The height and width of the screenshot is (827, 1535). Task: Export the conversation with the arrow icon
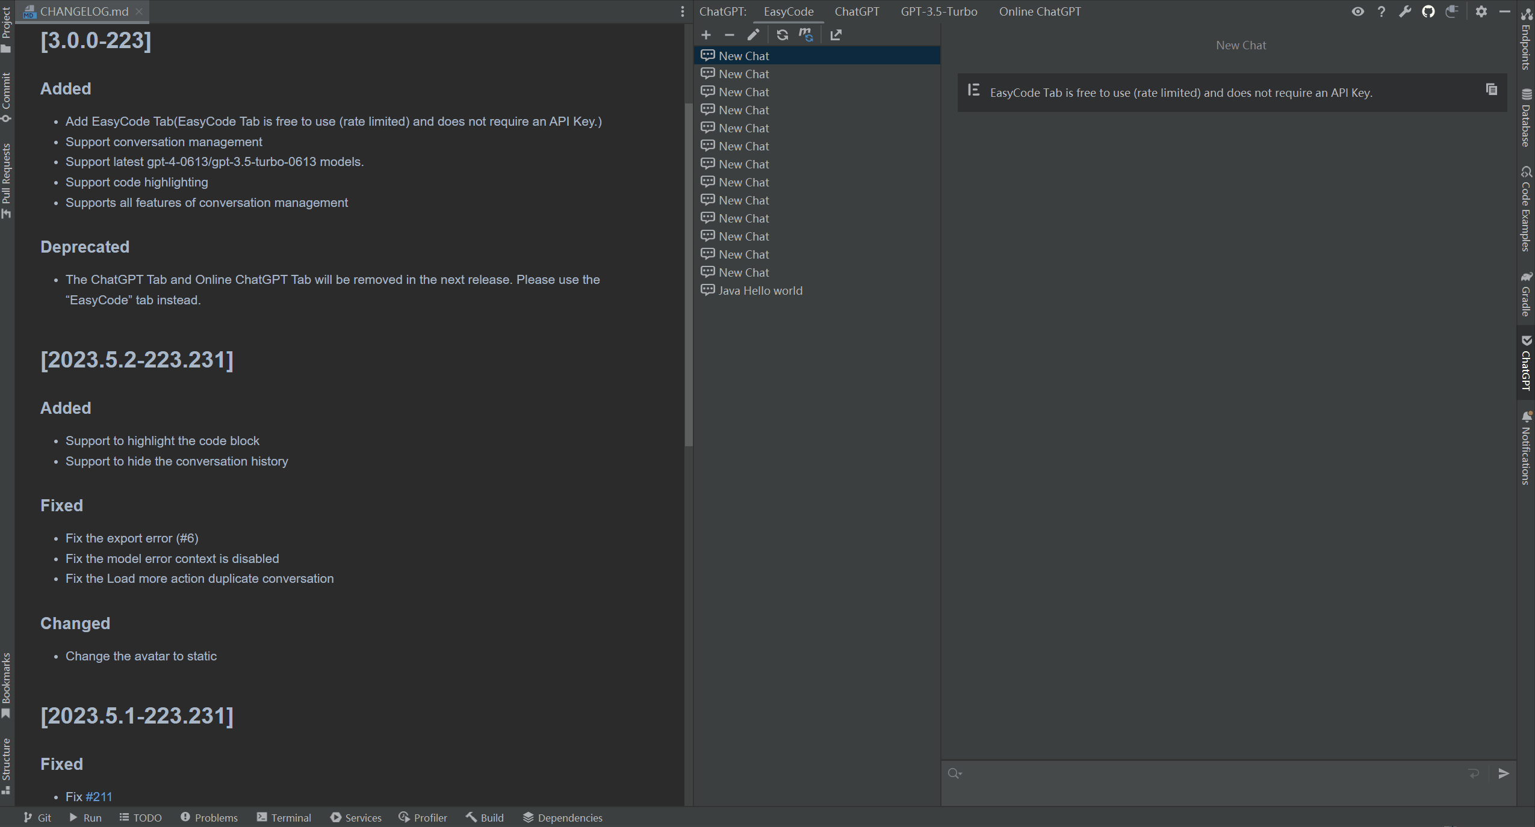click(x=836, y=35)
